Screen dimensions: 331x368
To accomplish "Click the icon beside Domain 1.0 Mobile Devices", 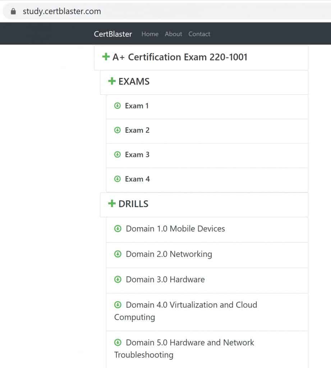I will point(118,229).
